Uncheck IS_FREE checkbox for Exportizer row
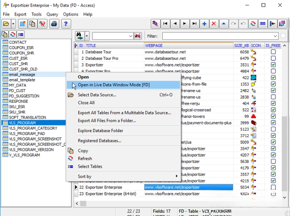 click(x=273, y=65)
